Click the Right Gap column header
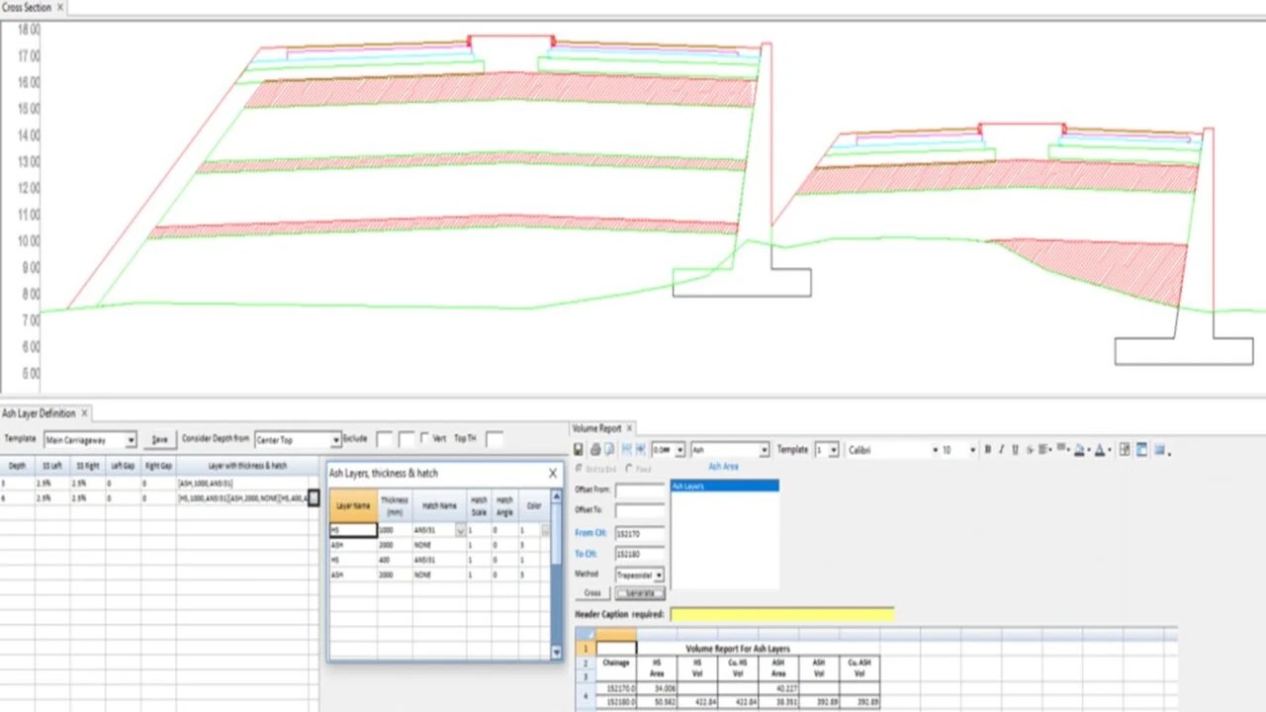 [x=158, y=465]
